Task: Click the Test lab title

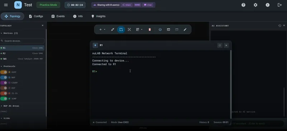Action: coord(28,5)
